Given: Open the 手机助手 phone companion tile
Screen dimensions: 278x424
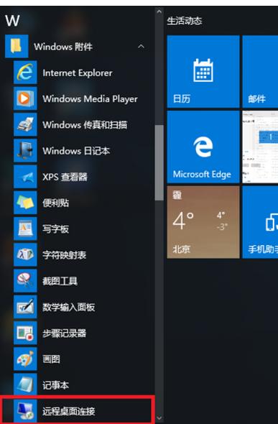Looking at the screenshot, I should pyautogui.click(x=260, y=222).
